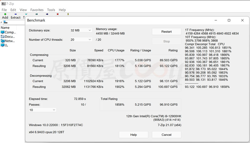
Task: Click the Stop benchmark button
Action: pyautogui.click(x=167, y=42)
